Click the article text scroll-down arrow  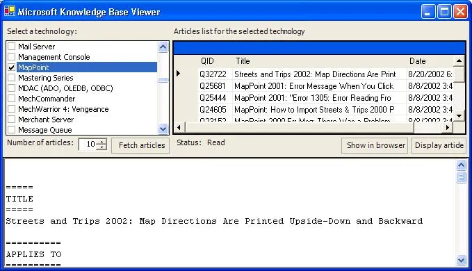[x=461, y=260]
